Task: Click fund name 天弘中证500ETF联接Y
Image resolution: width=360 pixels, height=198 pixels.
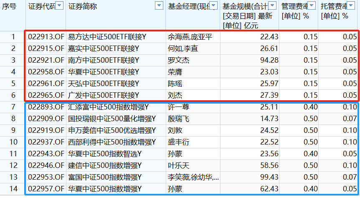Action: 104,84
